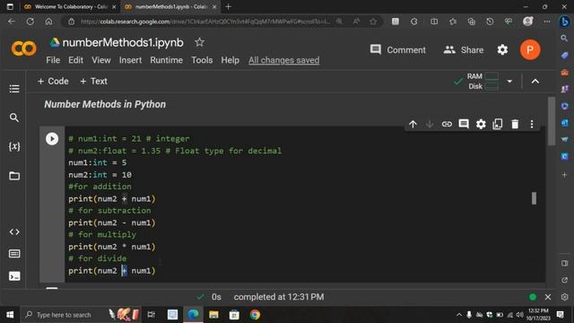The height and width of the screenshot is (323, 574).
Task: Run the code cell with play button
Action: (52, 139)
